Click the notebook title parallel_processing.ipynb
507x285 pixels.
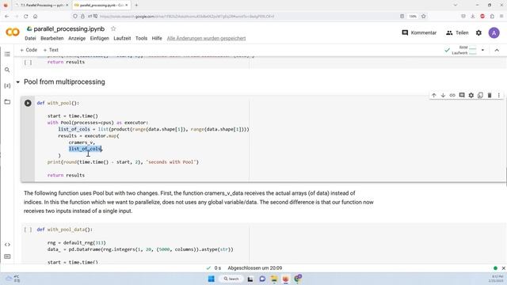click(x=69, y=28)
